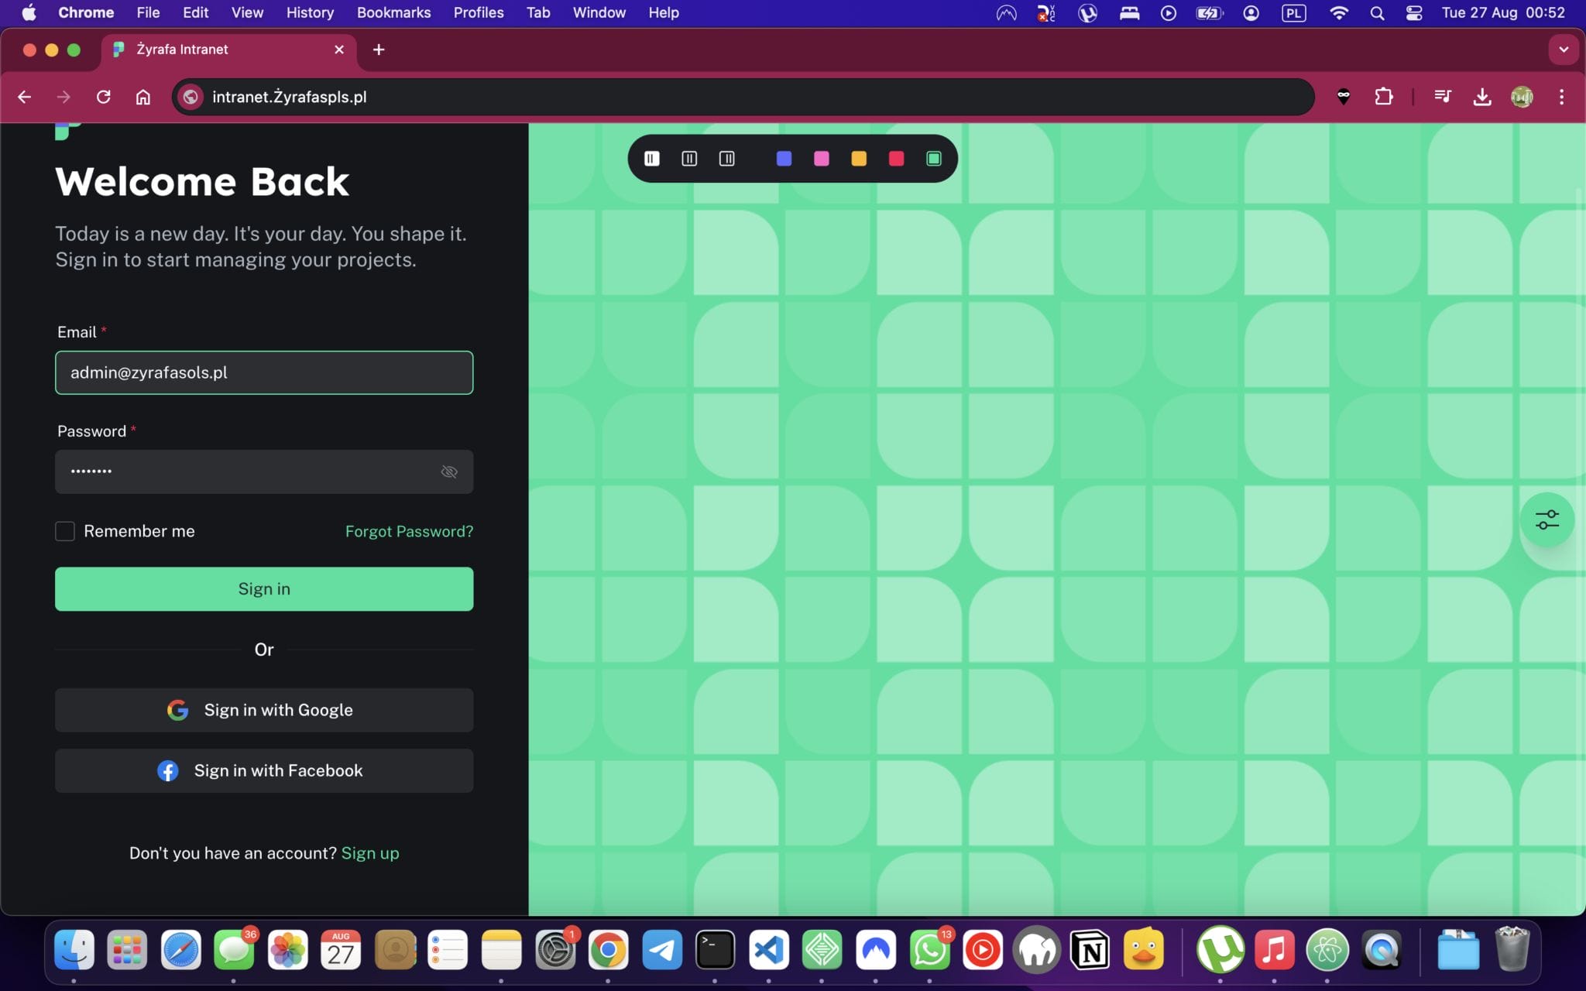Screen dimensions: 1586x991
Task: Focus the Email input field
Action: pyautogui.click(x=264, y=372)
